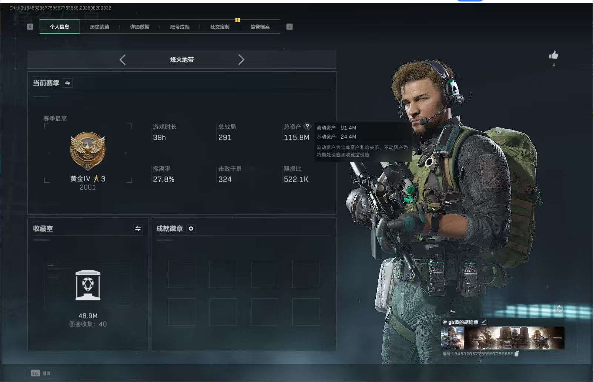Click the collection value 48.9M

click(88, 316)
